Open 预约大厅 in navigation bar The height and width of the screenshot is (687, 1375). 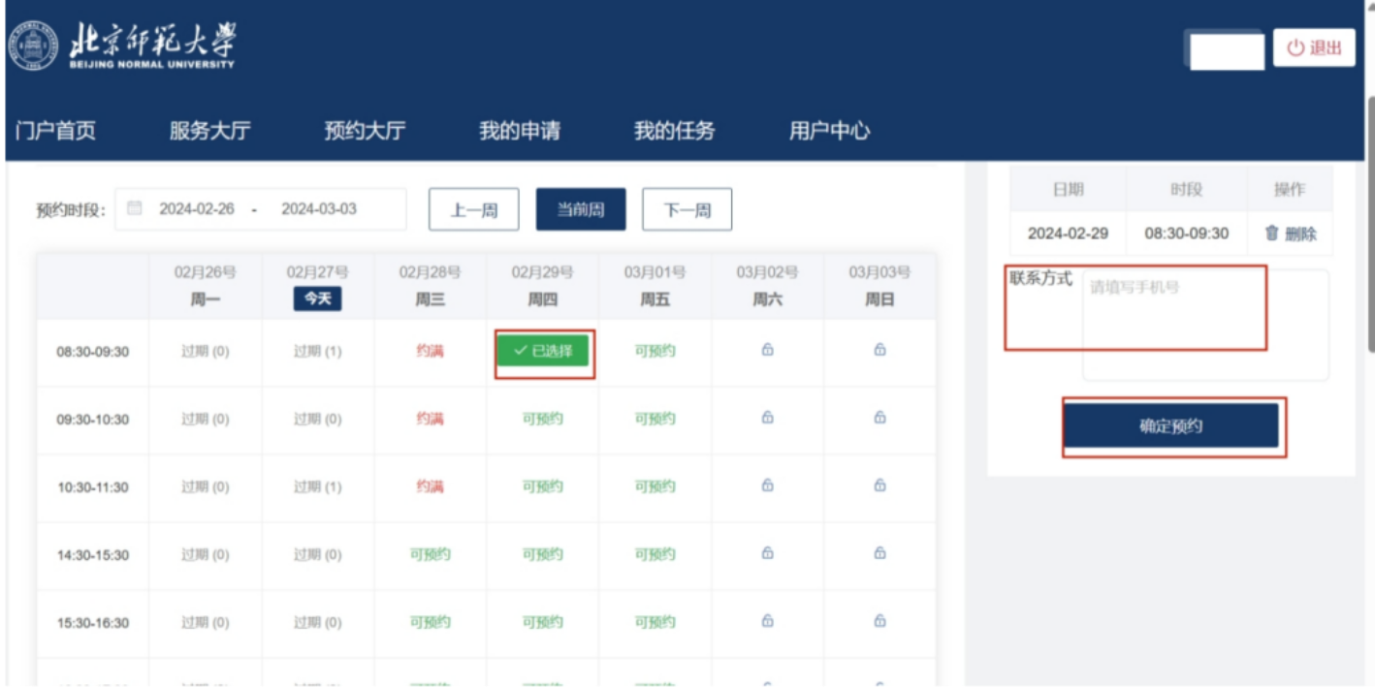click(365, 131)
